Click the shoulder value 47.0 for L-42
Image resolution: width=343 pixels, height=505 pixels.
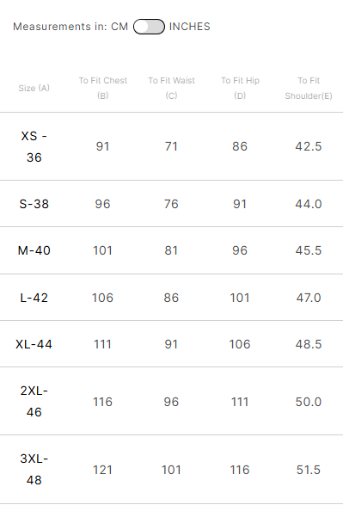(x=309, y=298)
